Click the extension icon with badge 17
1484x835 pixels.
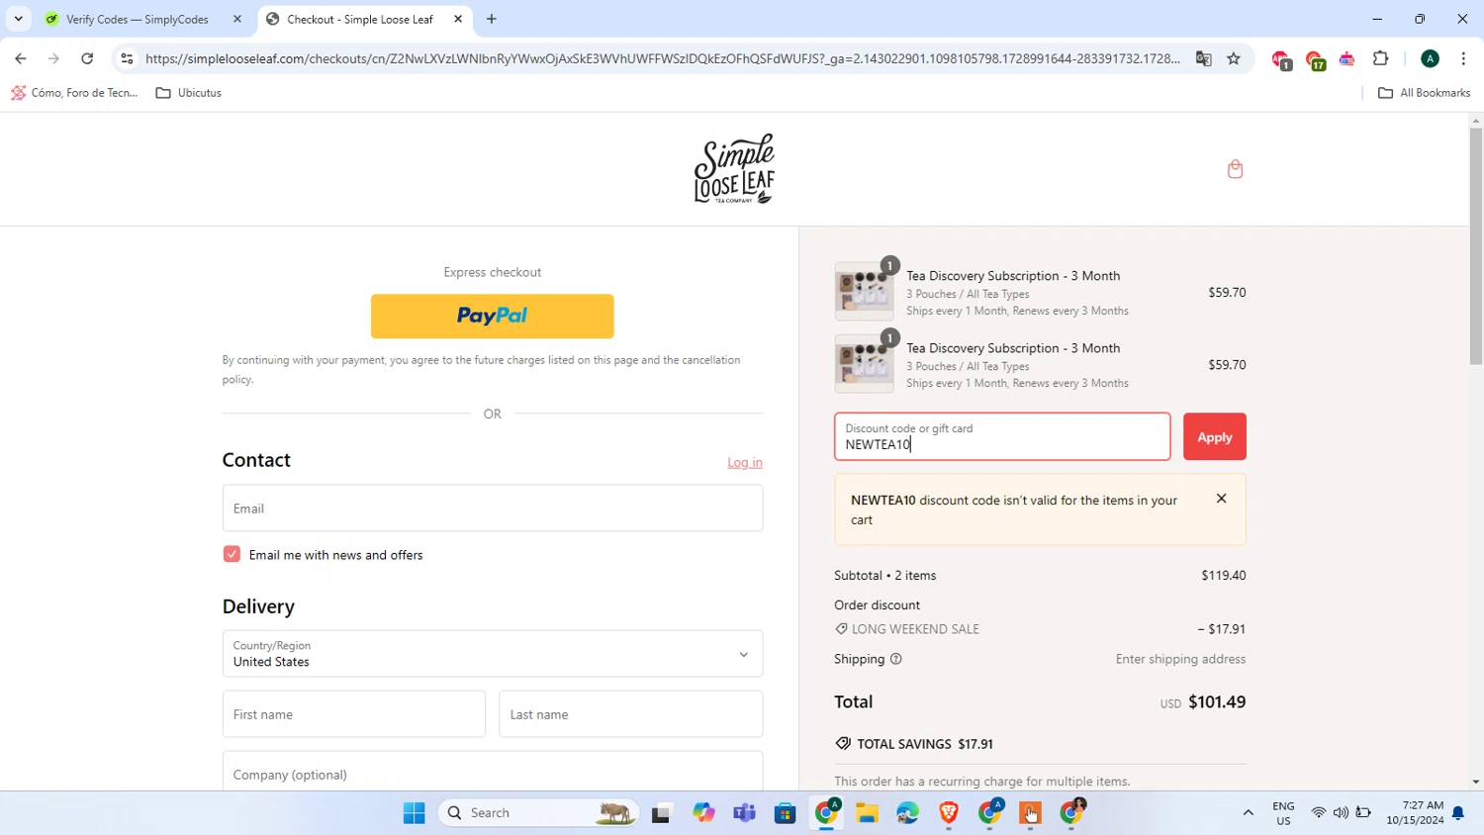1315,60
